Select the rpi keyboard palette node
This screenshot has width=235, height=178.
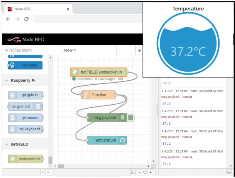click(x=25, y=129)
